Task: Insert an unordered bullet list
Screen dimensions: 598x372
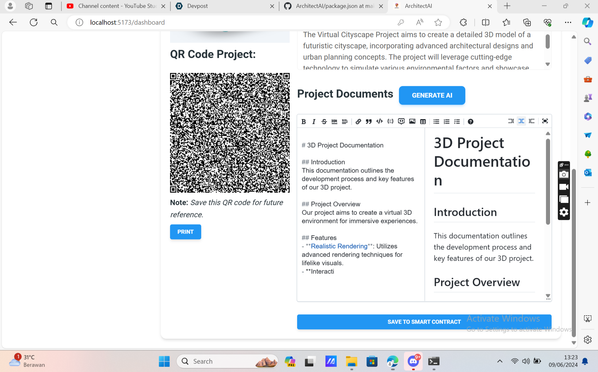Action: tap(436, 122)
